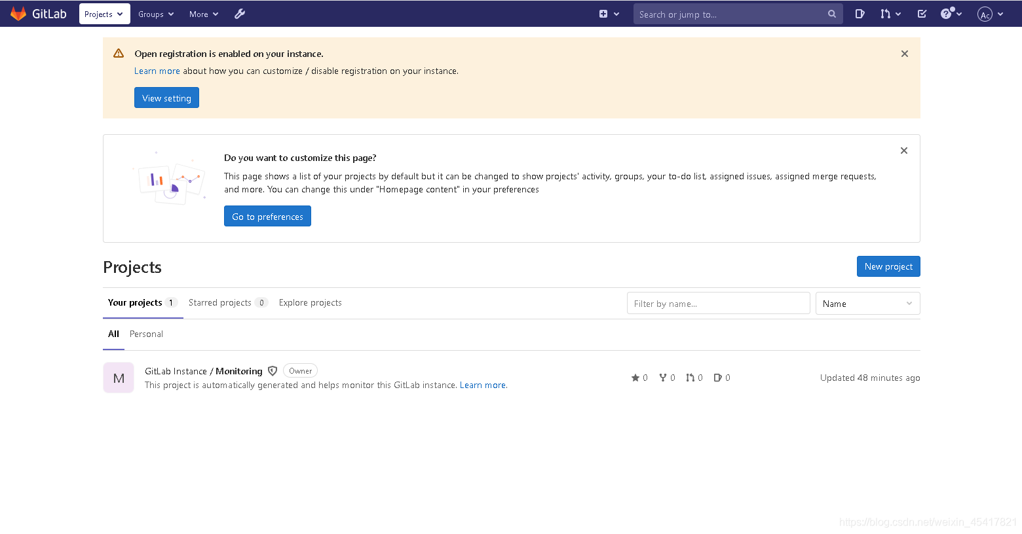Switch to Starred projects tab

pyautogui.click(x=228, y=302)
